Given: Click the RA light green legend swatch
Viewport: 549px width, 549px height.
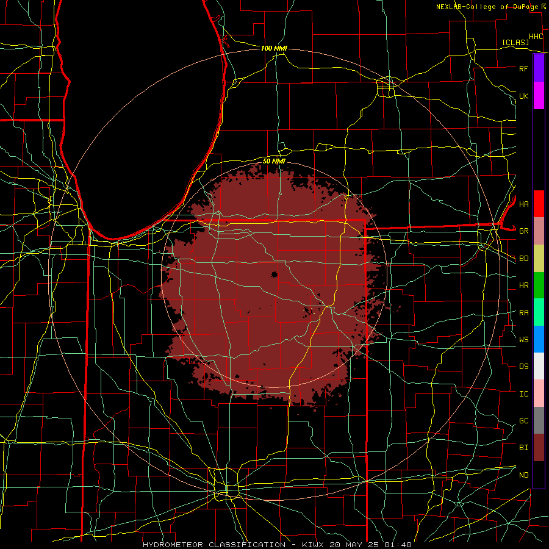Looking at the screenshot, I should point(539,312).
